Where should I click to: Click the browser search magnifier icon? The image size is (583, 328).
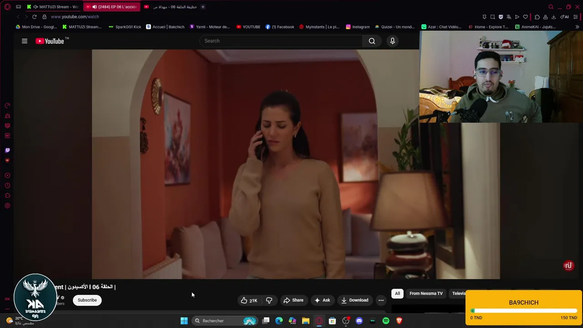coord(551,7)
